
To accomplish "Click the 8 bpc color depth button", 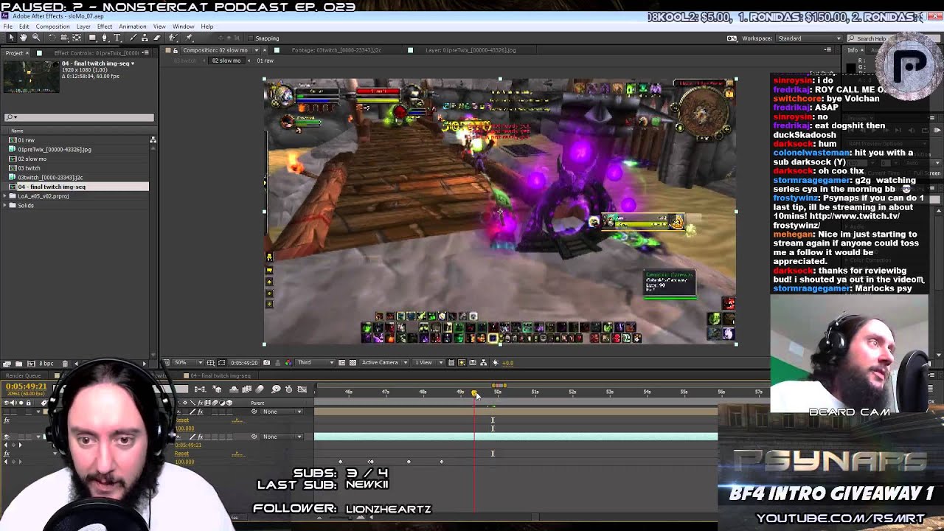I will (x=46, y=364).
